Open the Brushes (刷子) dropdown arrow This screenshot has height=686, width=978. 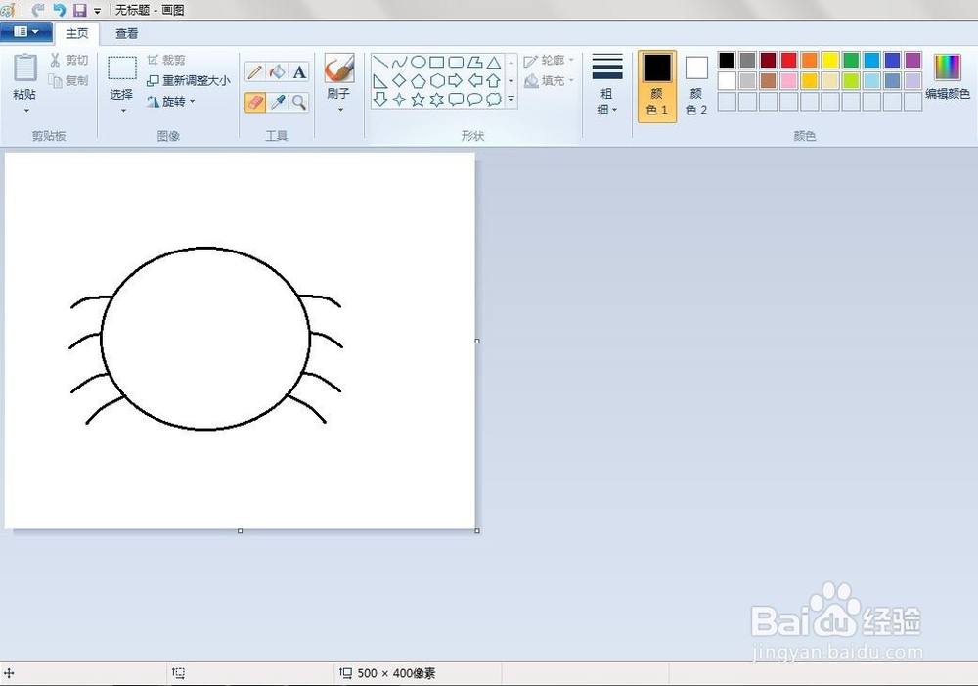tap(340, 110)
